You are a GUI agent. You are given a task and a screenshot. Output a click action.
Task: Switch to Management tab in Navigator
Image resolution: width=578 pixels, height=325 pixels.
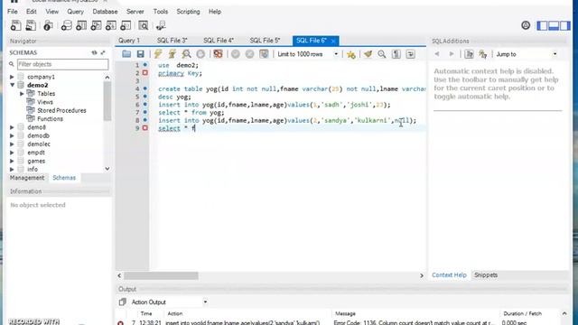27,178
